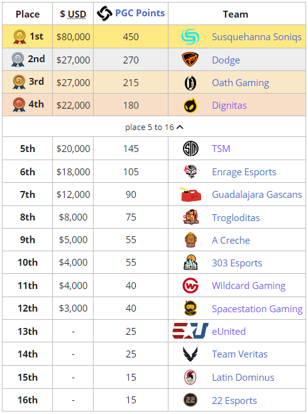Open the Trogloditas team link
Screen dimensions: 308x414
236,217
